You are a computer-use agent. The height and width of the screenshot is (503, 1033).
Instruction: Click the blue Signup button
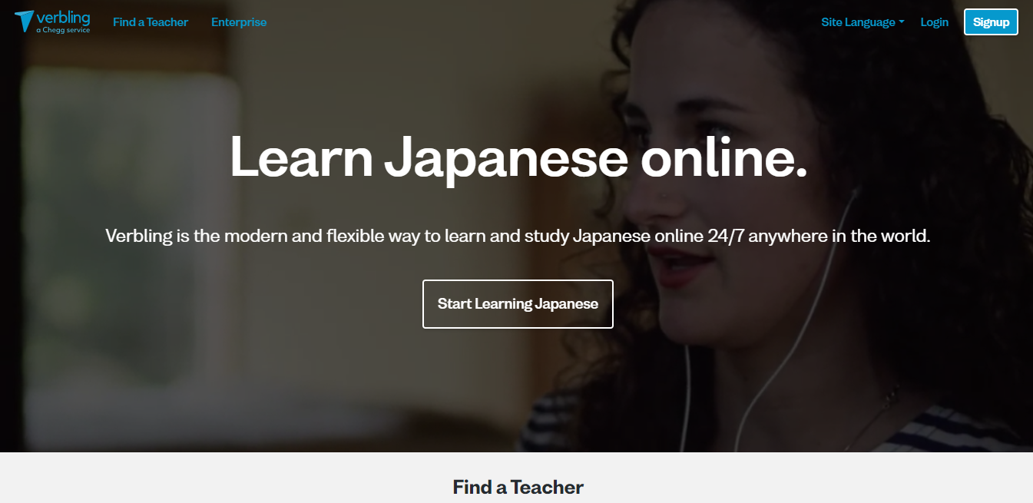tap(991, 22)
